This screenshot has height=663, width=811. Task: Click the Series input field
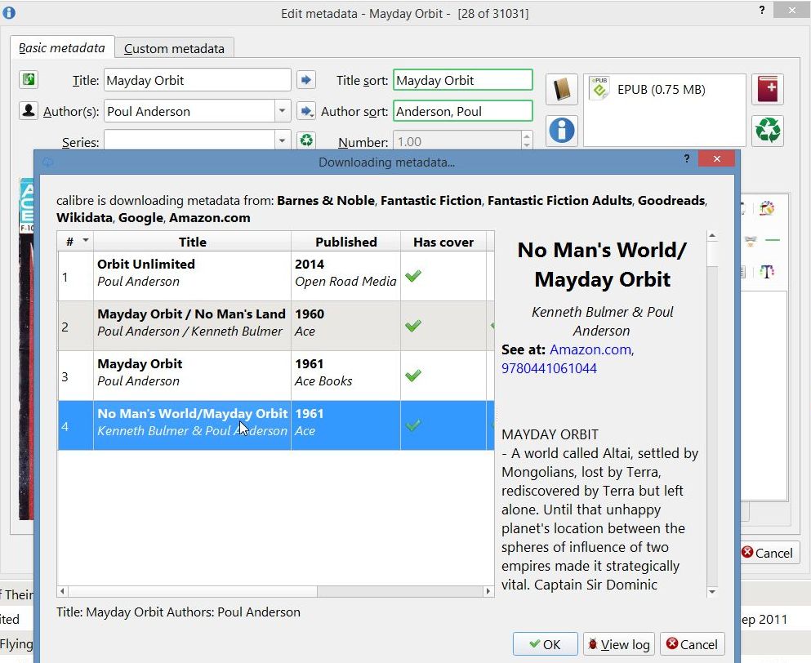point(189,140)
